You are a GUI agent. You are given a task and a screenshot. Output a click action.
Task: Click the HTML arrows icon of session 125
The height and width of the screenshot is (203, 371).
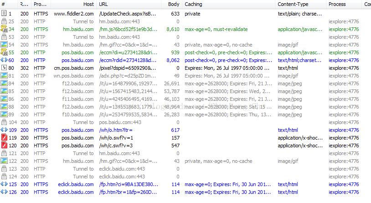click(x=4, y=184)
